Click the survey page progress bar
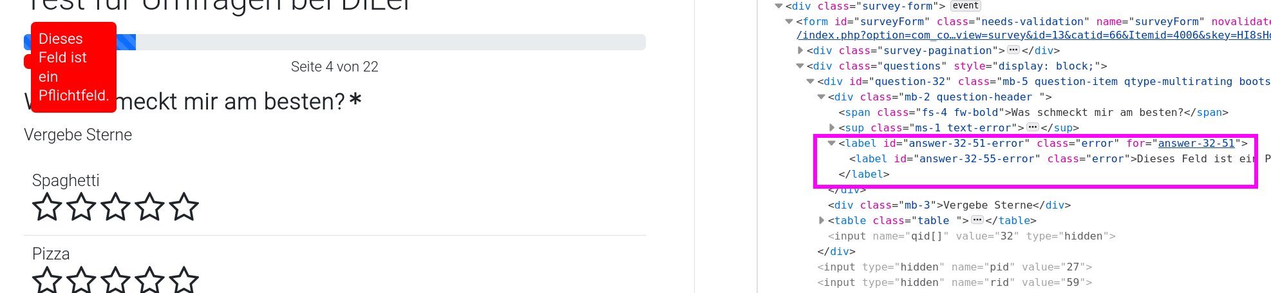1271x293 pixels. click(386, 43)
